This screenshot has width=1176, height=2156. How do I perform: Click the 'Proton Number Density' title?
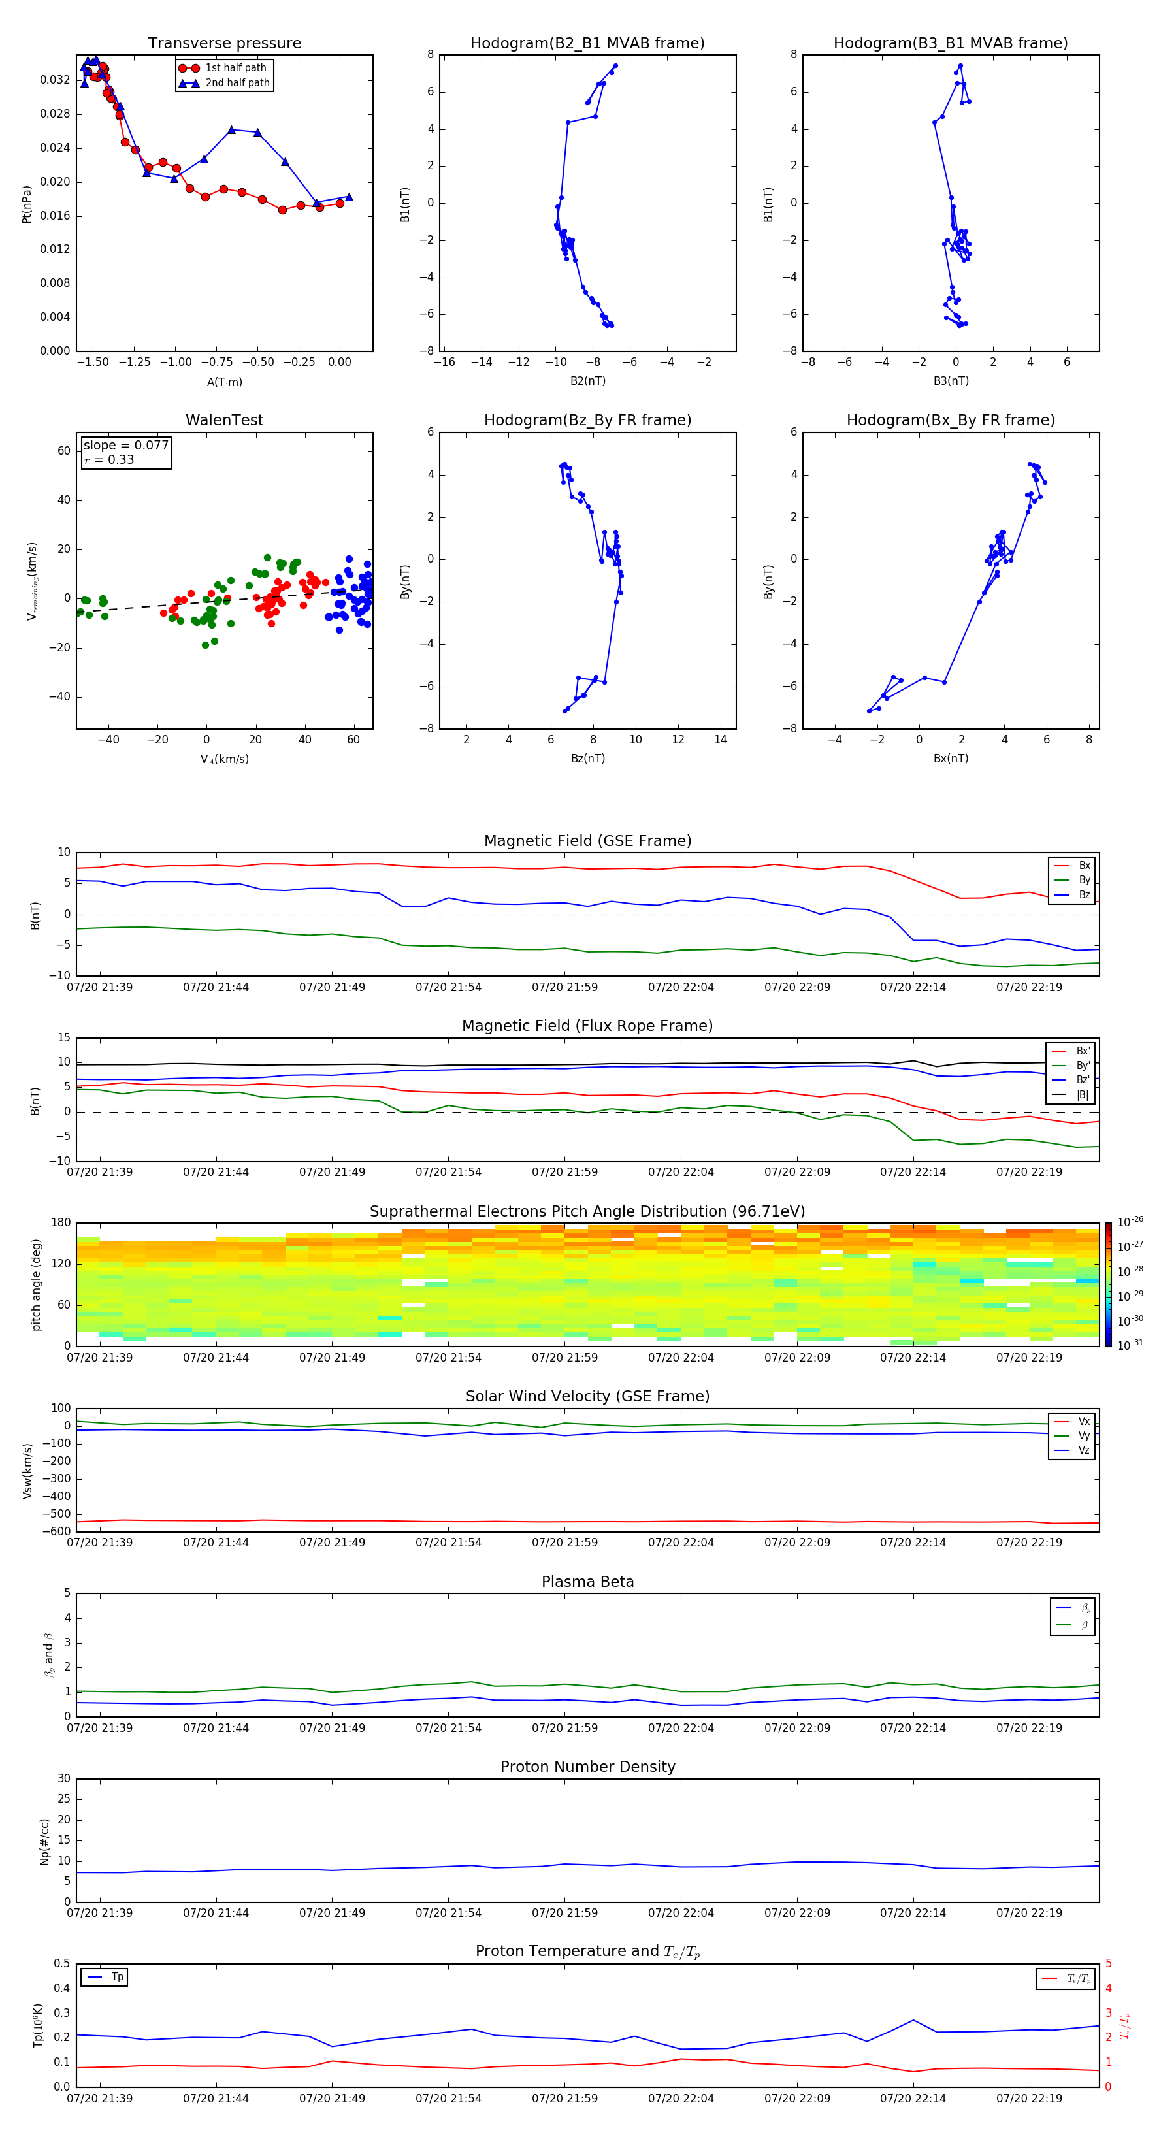click(x=587, y=1767)
